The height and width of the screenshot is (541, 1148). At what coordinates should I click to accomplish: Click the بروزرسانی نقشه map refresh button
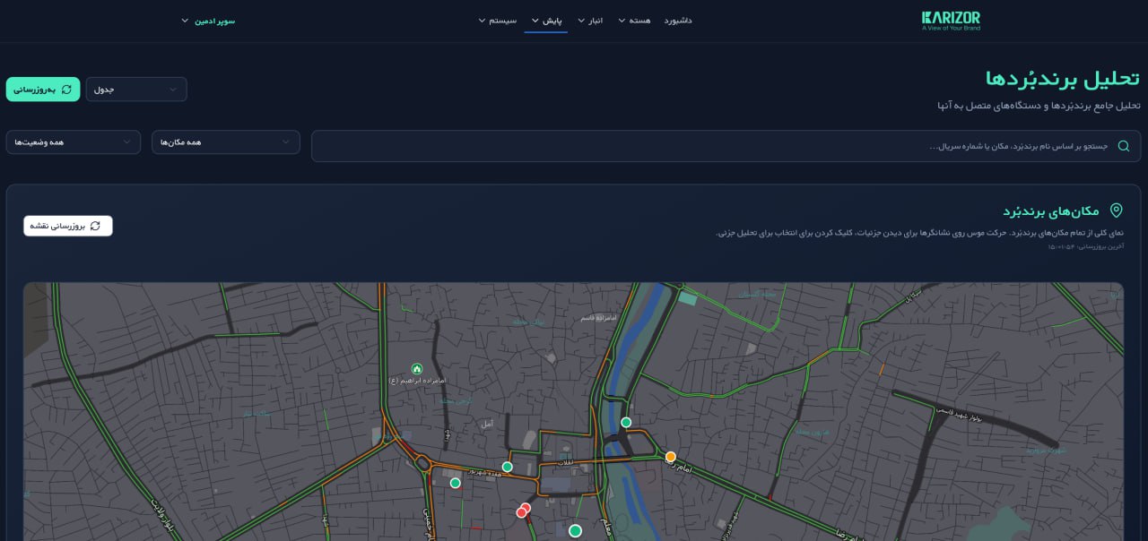point(68,226)
